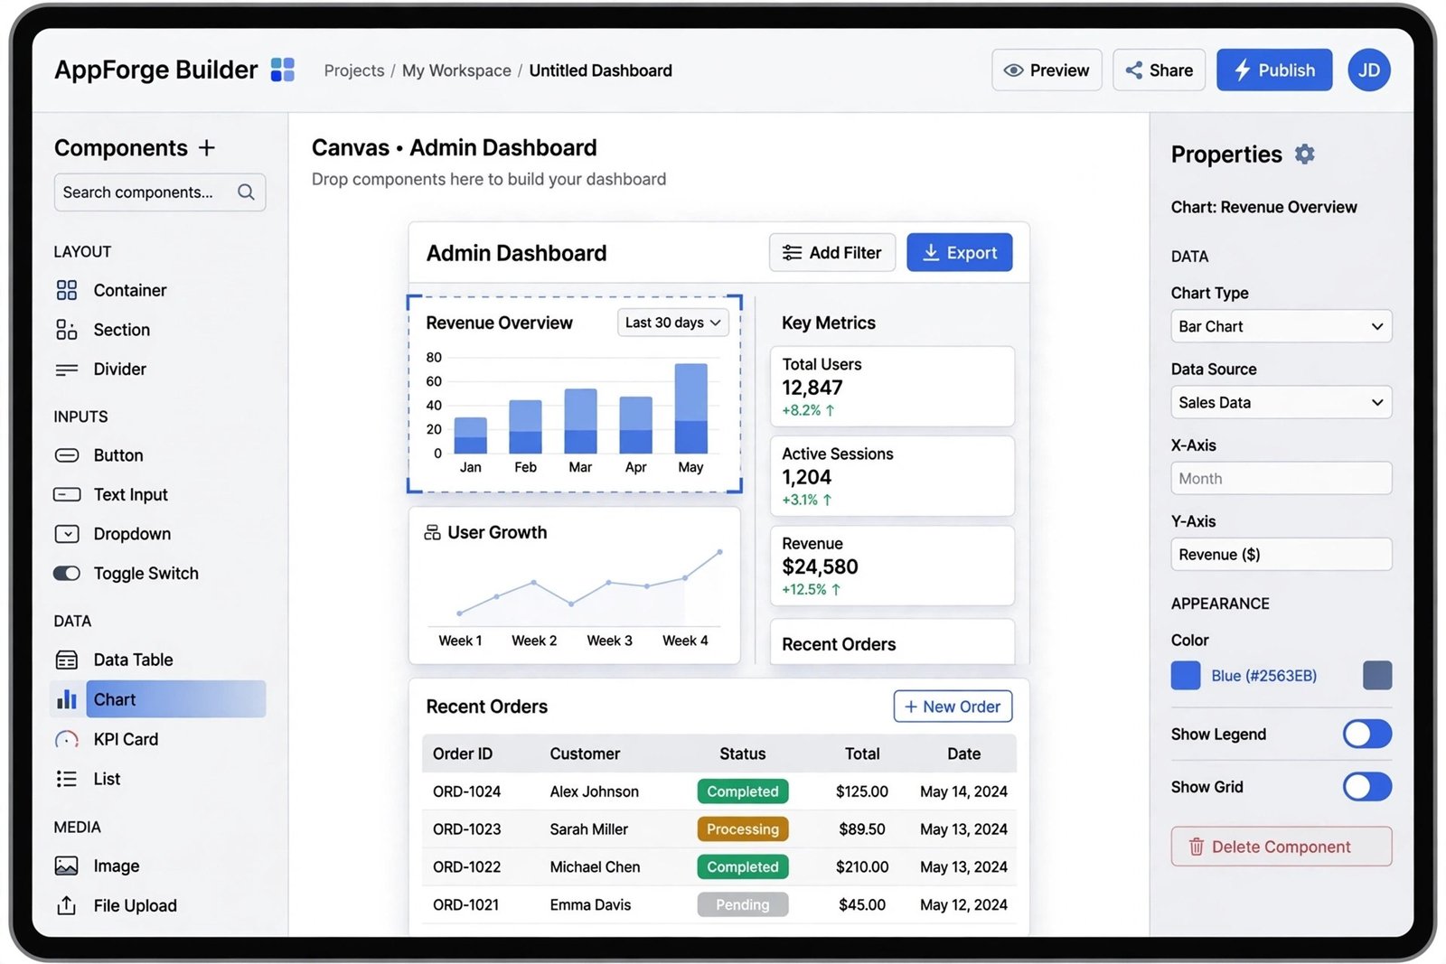This screenshot has height=964, width=1446.
Task: Pick the Dropdown component icon
Action: coord(67,534)
